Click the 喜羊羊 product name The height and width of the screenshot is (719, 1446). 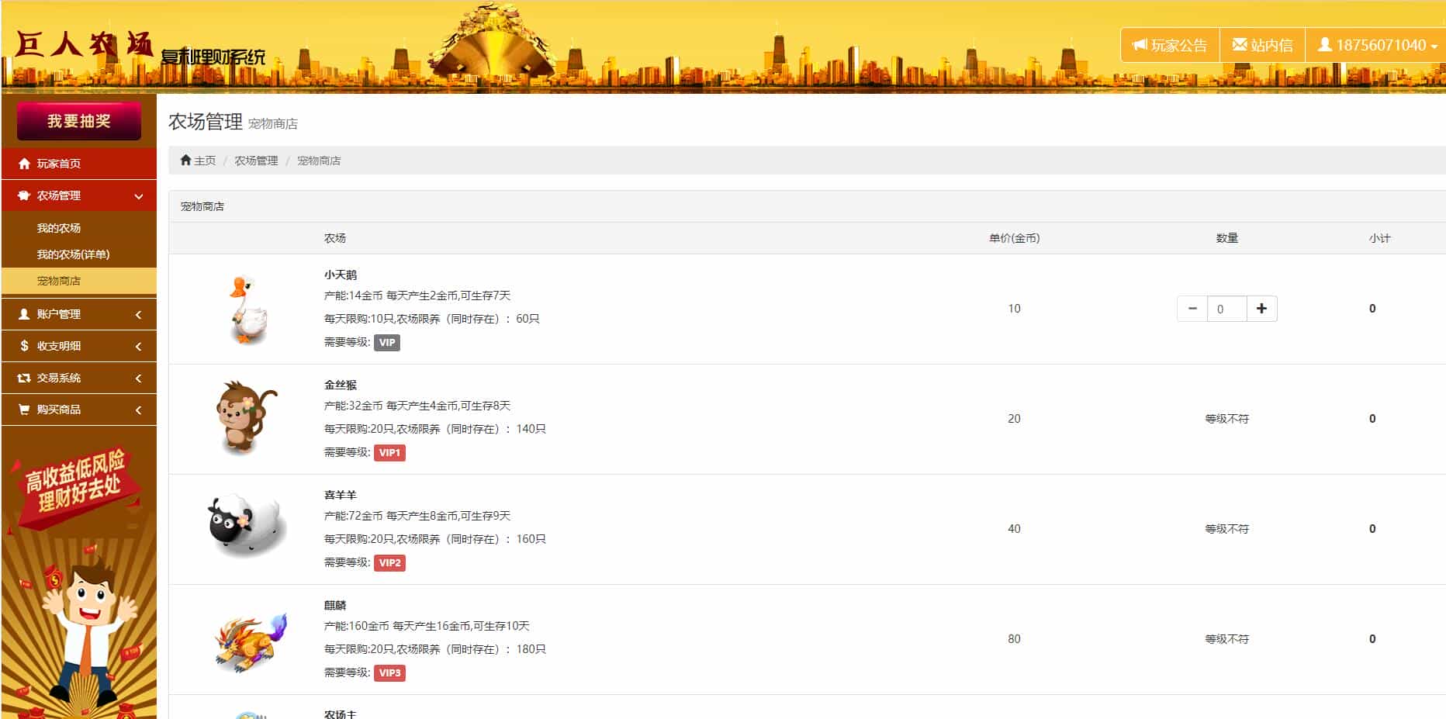coord(341,495)
